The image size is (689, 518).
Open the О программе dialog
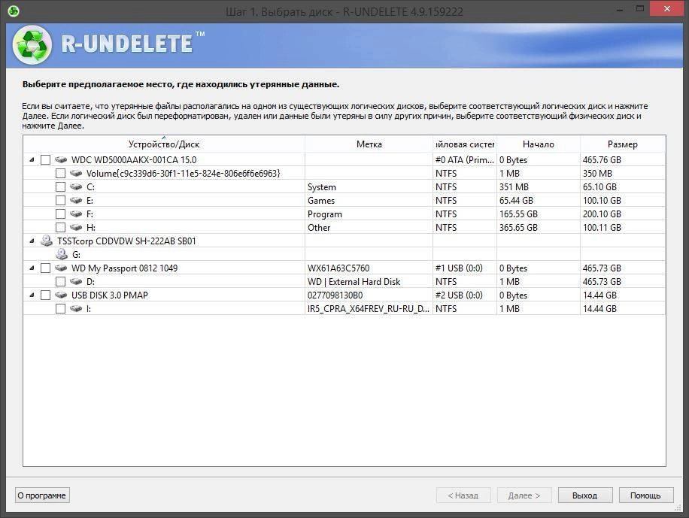(x=42, y=495)
